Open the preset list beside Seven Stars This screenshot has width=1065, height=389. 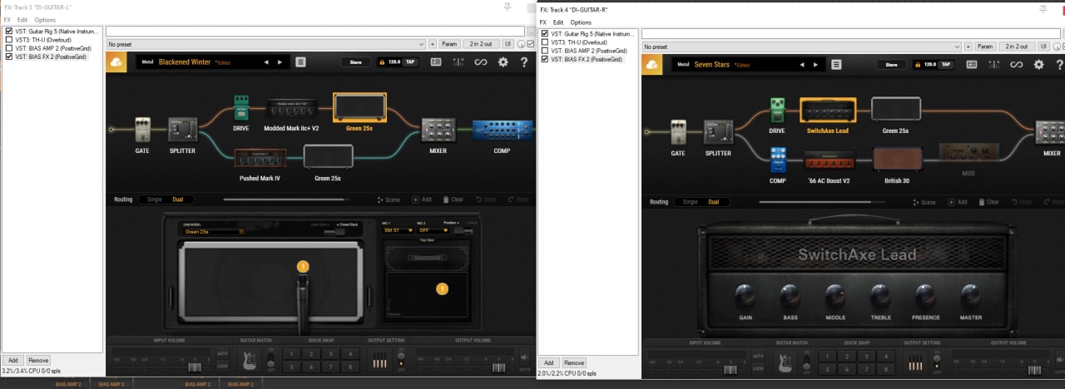pyautogui.click(x=836, y=64)
